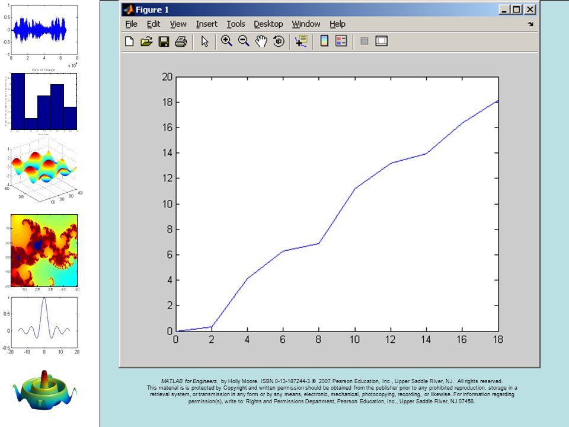Close the Figure 1 window
The image size is (569, 427).
[530, 9]
